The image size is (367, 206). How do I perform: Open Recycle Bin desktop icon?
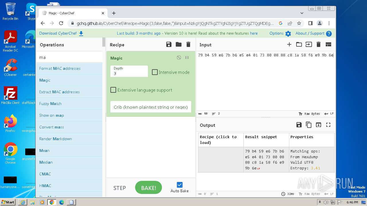(10, 11)
